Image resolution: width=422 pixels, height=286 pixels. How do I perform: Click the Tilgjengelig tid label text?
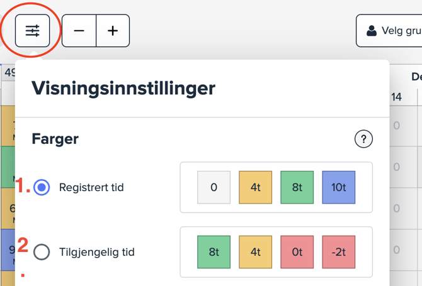point(96,252)
